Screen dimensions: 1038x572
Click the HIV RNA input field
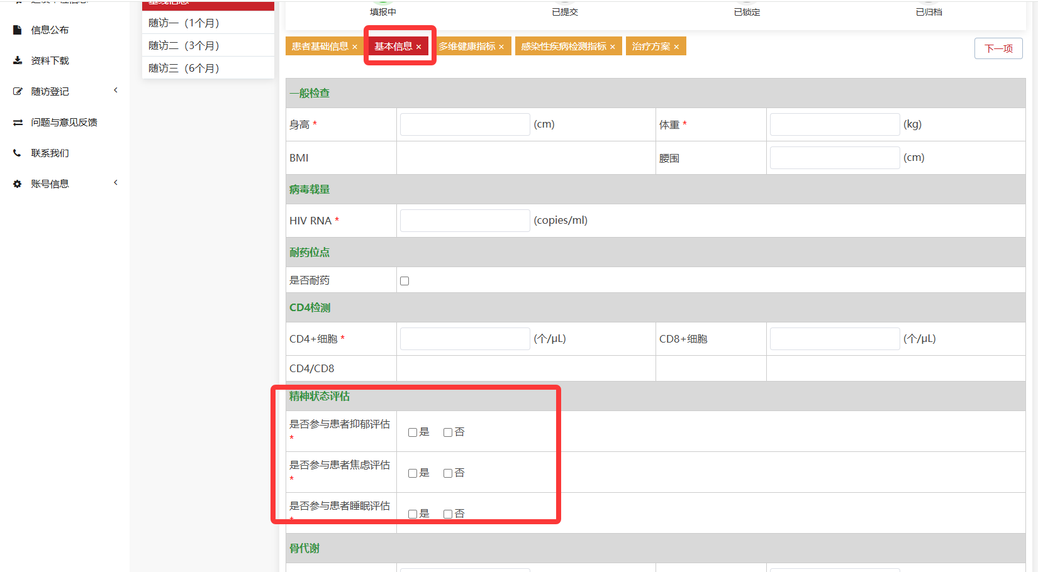click(x=465, y=221)
